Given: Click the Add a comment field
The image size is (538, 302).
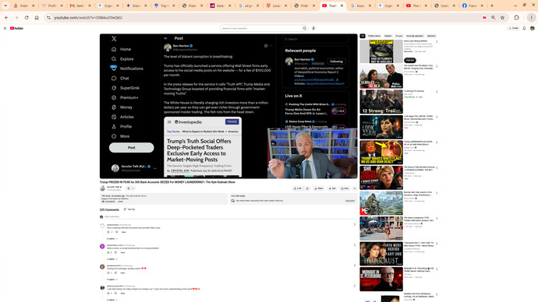Looking at the screenshot, I should tap(229, 216).
